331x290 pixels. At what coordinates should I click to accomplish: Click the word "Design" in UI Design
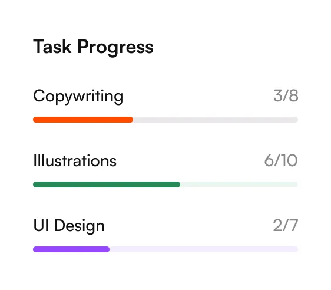(80, 226)
